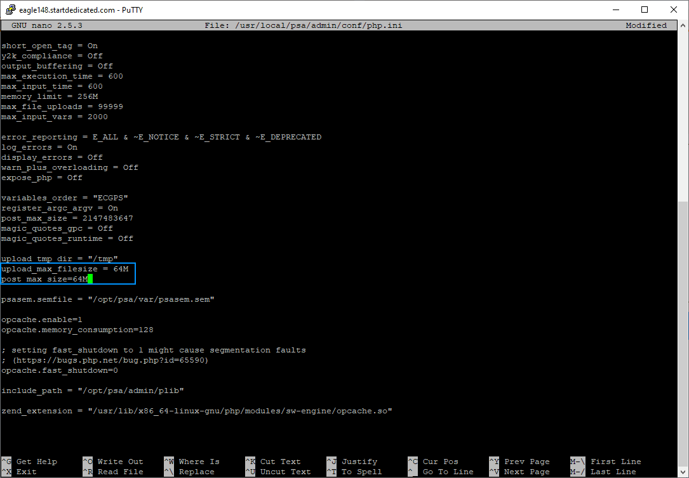Screen dimensions: 689x478
Task: Click the 'warn_plus_overloading = Off' line
Action: 70,167
